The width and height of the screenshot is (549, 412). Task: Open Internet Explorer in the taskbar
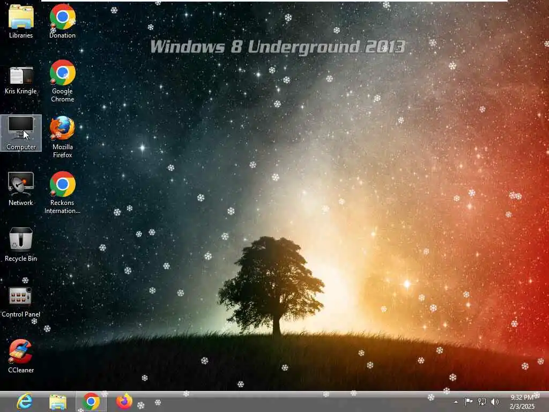point(25,401)
